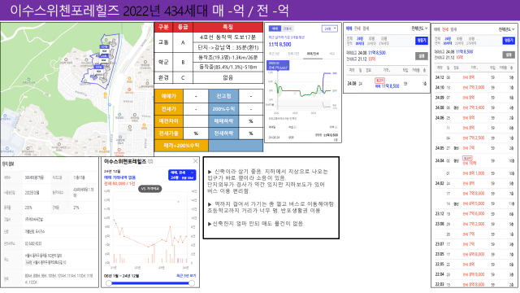Switch to the 전체 기간 chart tab
The height and width of the screenshot is (293, 520).
click(293, 54)
